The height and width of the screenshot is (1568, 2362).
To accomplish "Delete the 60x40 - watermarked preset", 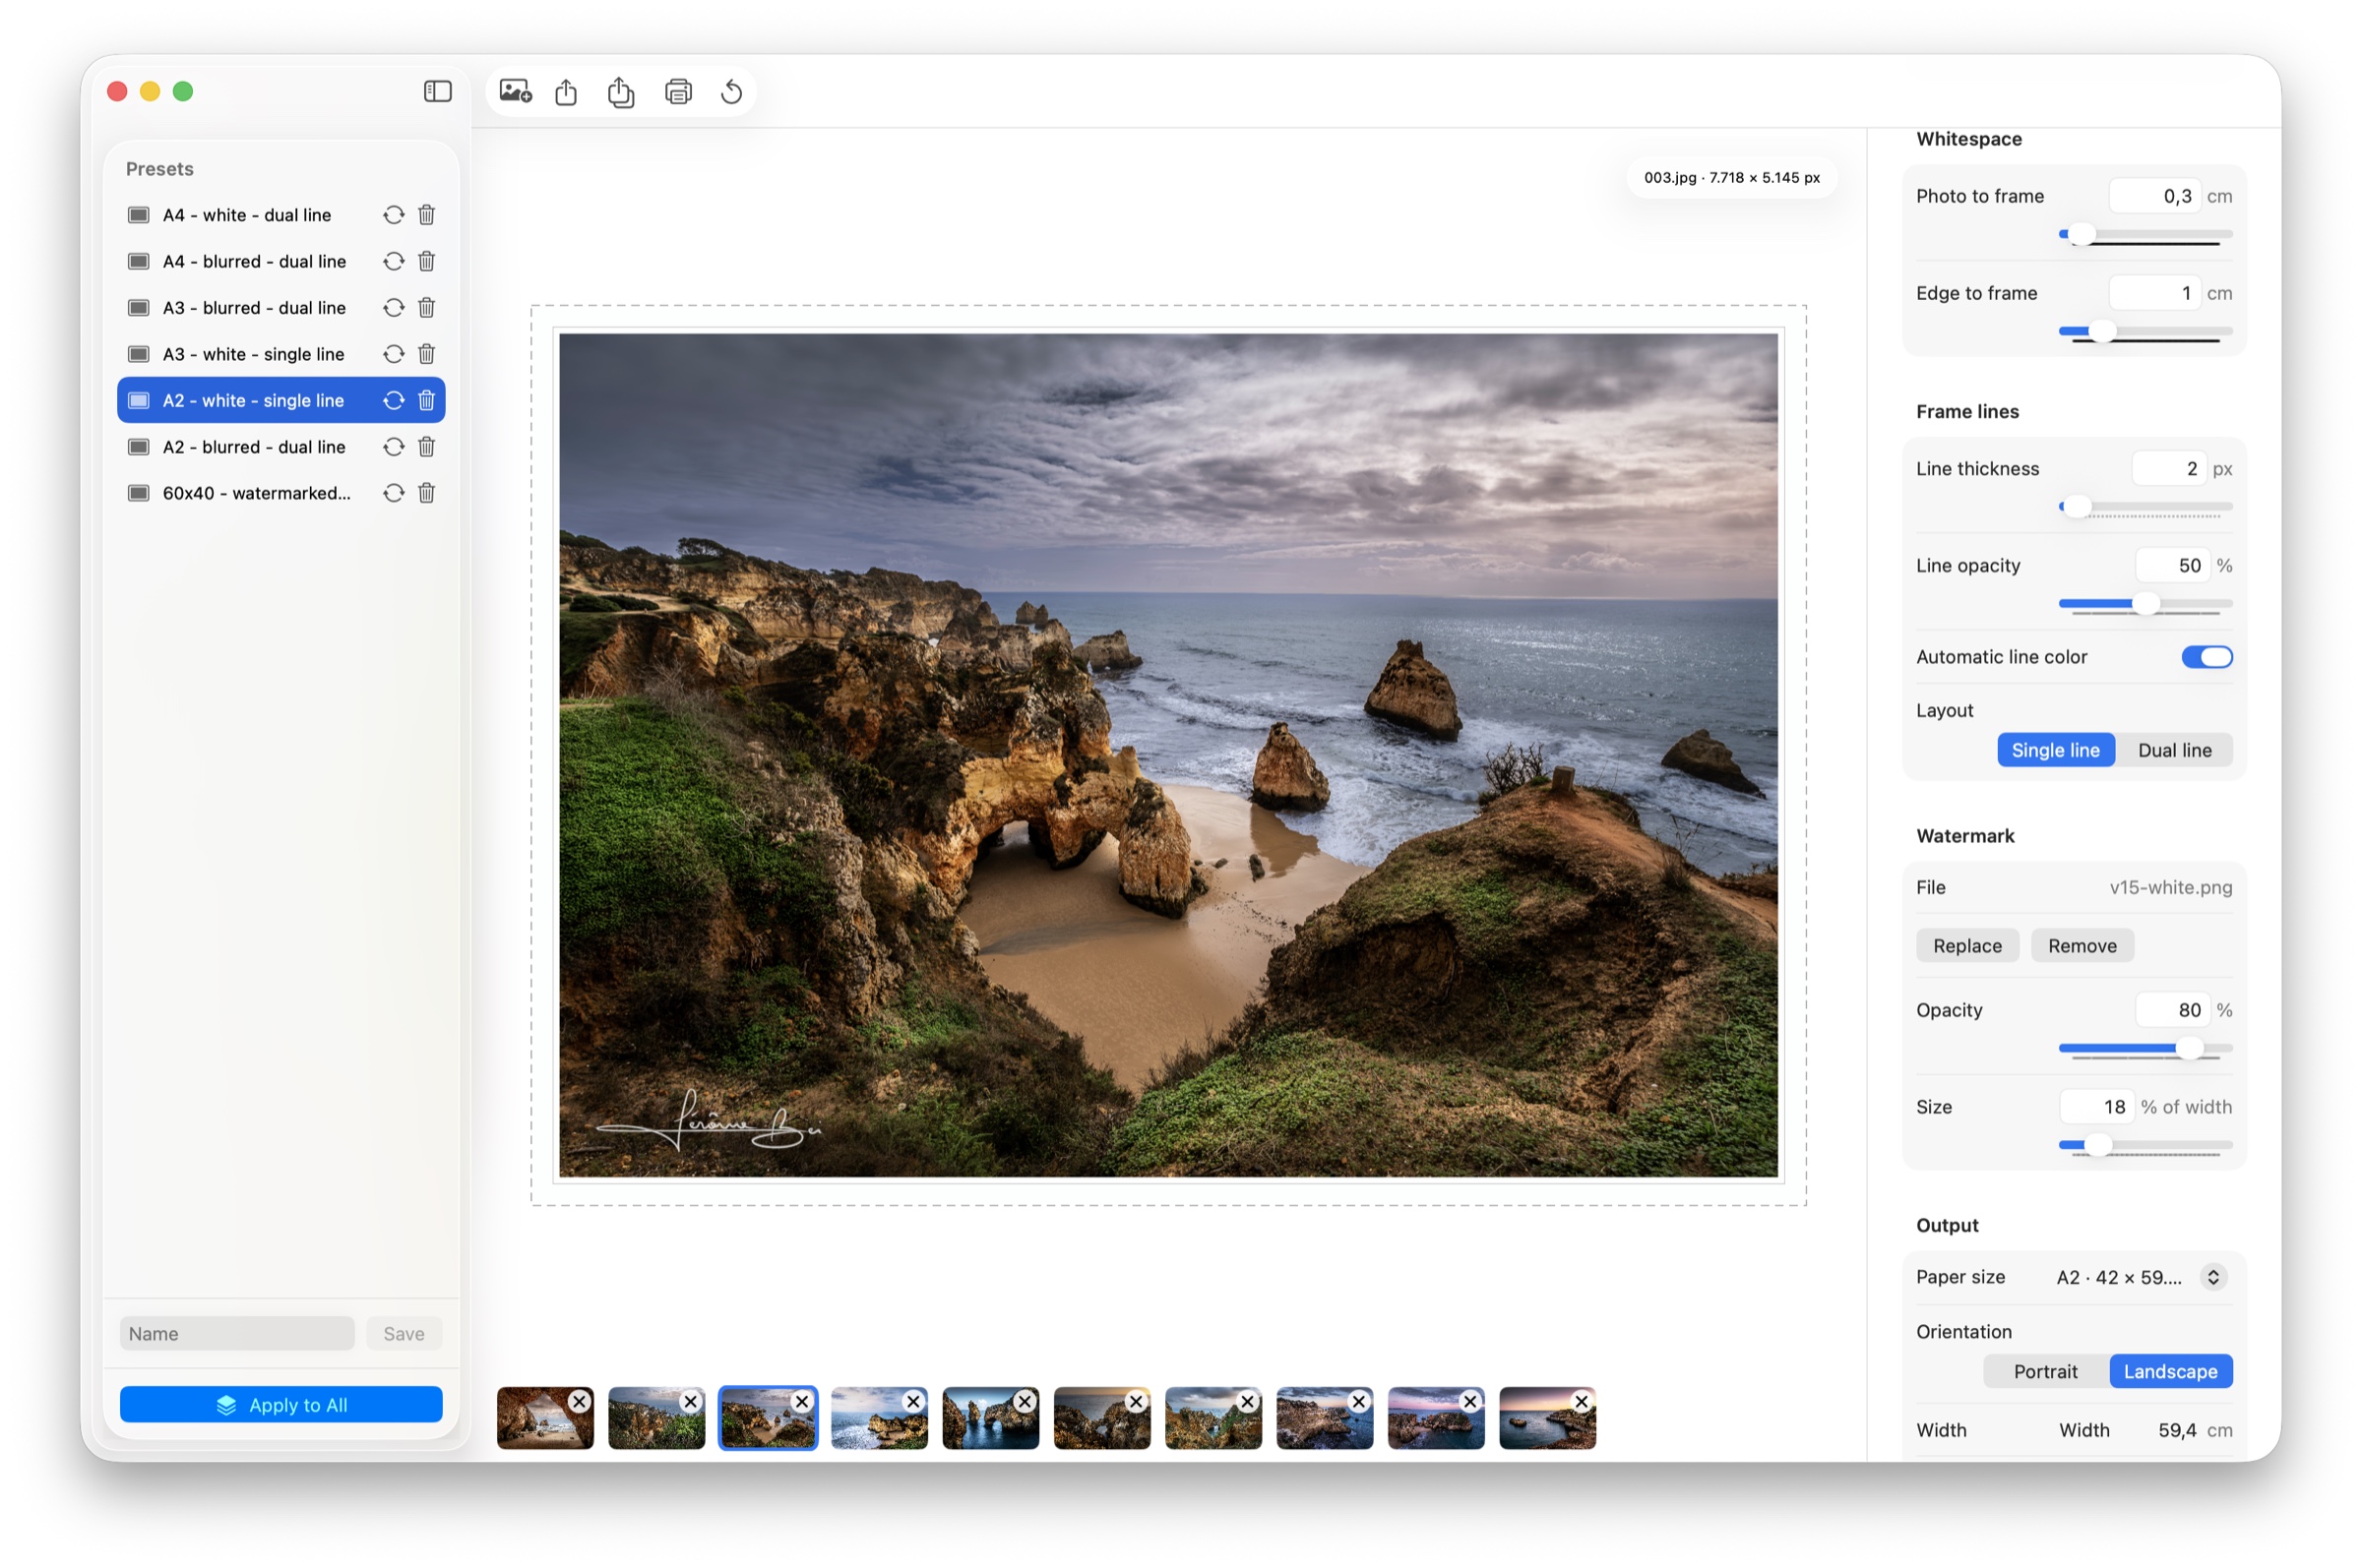I will pyautogui.click(x=426, y=493).
